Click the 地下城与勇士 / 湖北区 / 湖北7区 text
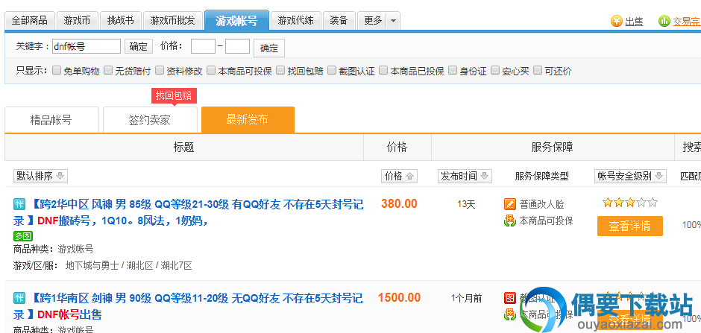The width and height of the screenshot is (701, 333). [x=129, y=266]
